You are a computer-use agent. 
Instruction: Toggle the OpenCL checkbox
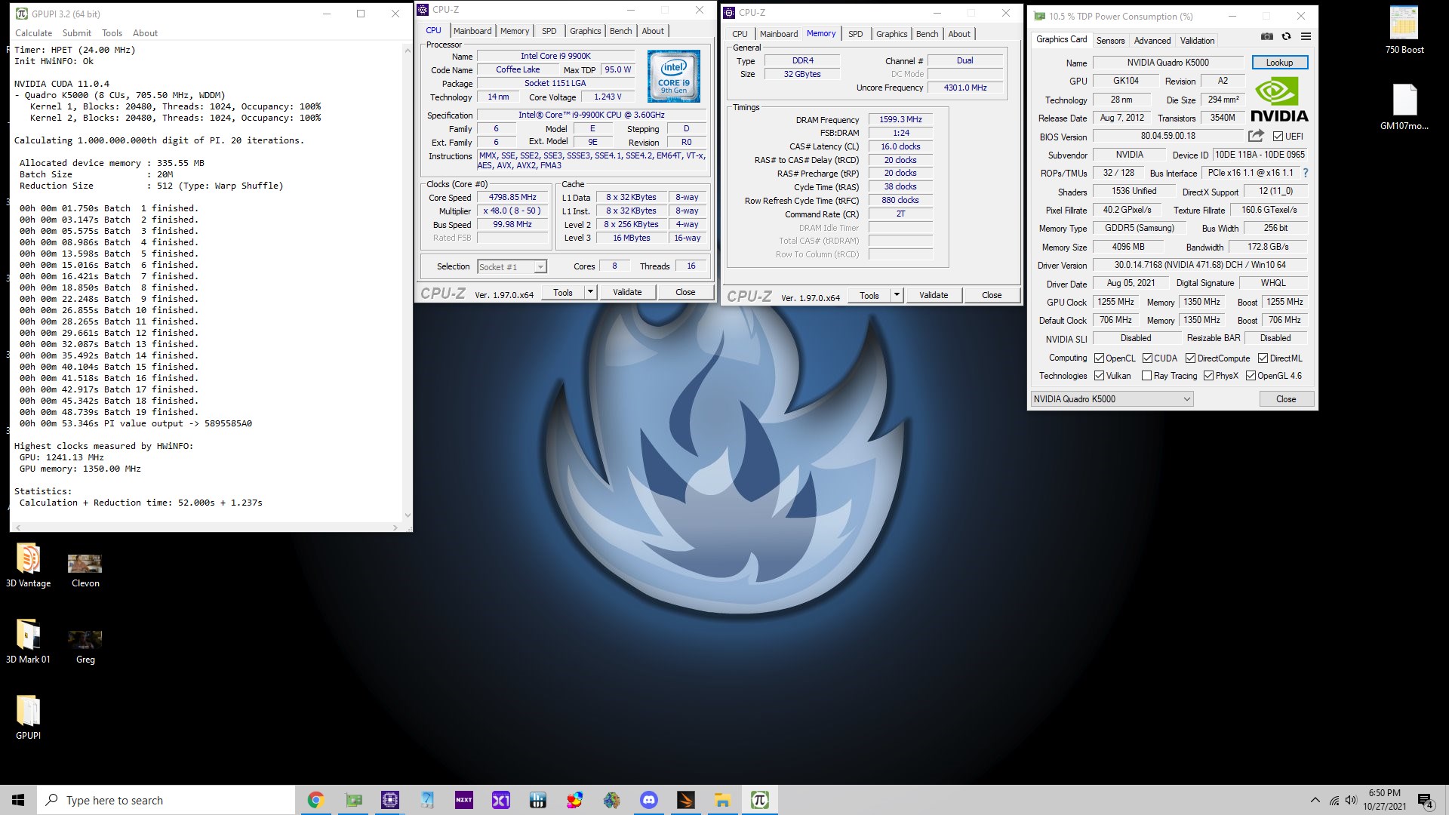1099,358
